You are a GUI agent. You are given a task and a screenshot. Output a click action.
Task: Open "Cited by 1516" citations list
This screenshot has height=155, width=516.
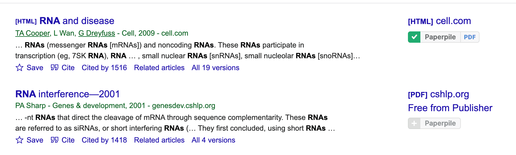104,68
